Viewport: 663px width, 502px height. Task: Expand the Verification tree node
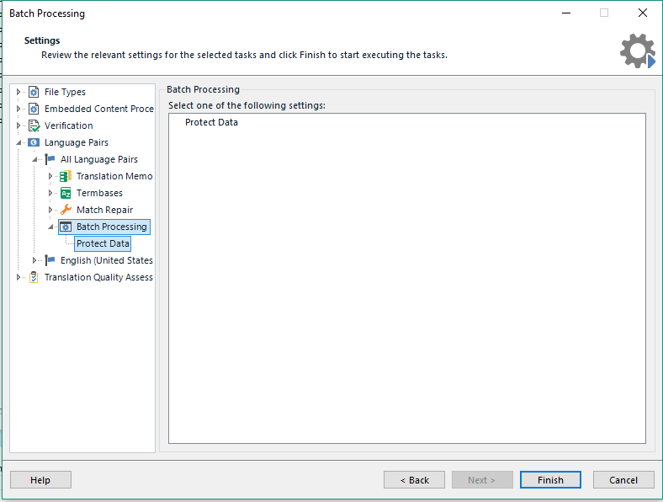pyautogui.click(x=19, y=125)
